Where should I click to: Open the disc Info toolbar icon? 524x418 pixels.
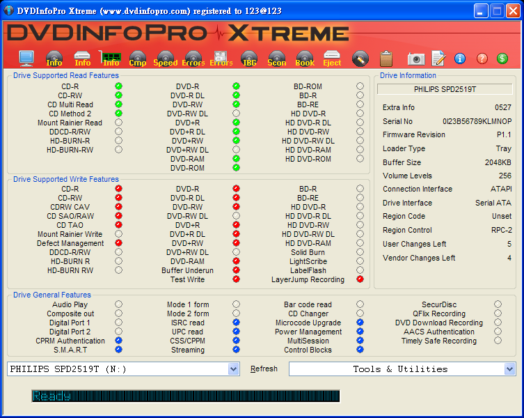[54, 59]
